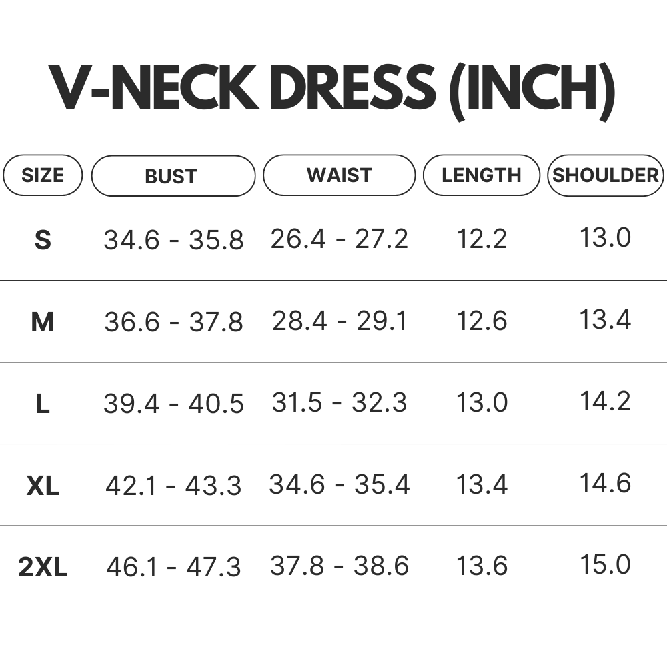Click the XL size row label

[43, 486]
